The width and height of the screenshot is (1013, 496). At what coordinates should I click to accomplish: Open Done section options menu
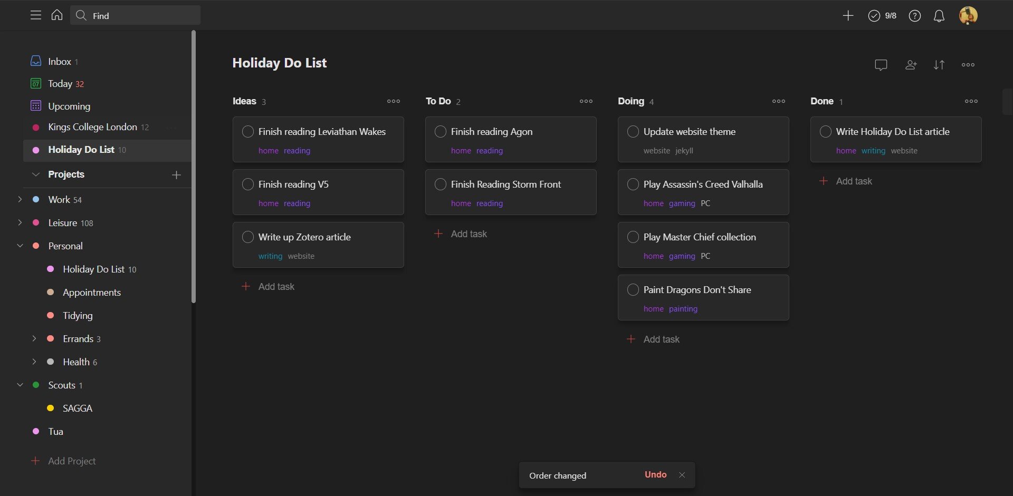point(971,101)
